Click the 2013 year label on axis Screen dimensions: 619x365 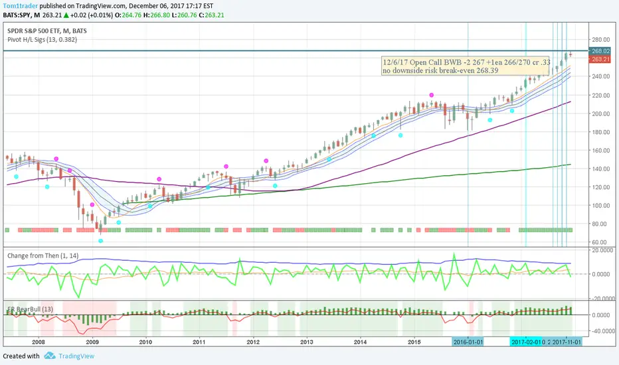tap(306, 342)
